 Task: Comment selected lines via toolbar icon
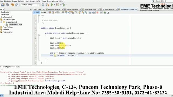click(x=105, y=13)
